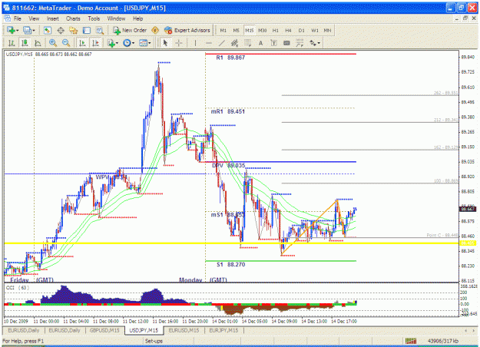Open the Data Window crosshair-circle icon
The width and height of the screenshot is (480, 347).
(x=61, y=30)
